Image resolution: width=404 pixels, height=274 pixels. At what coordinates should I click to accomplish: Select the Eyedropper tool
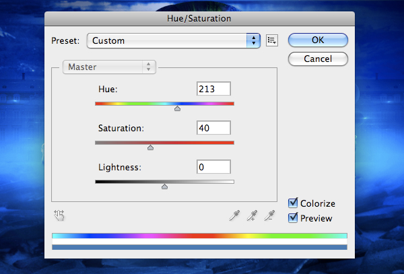(234, 215)
